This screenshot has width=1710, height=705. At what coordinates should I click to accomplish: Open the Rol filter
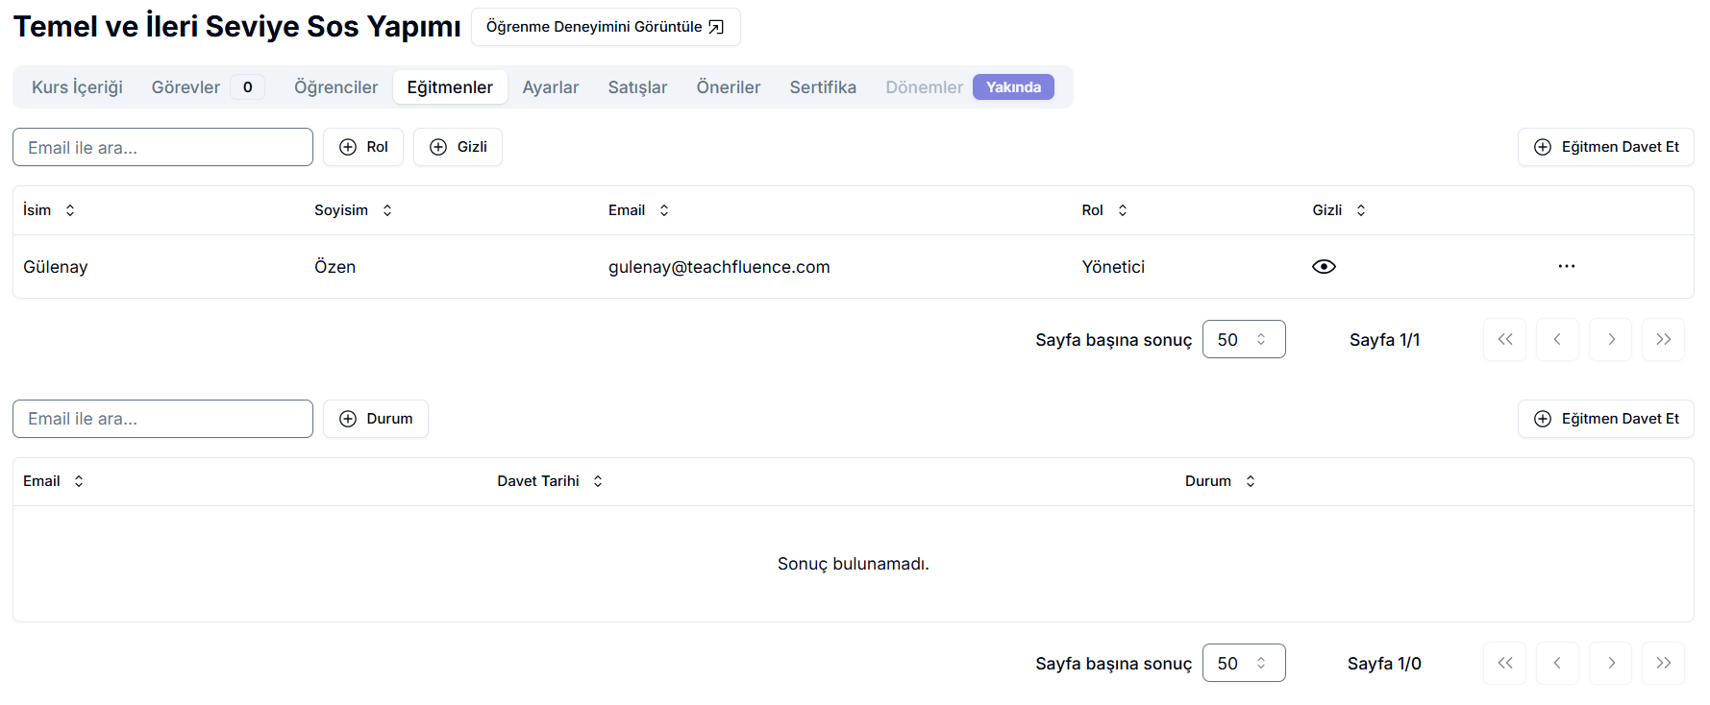tap(363, 147)
